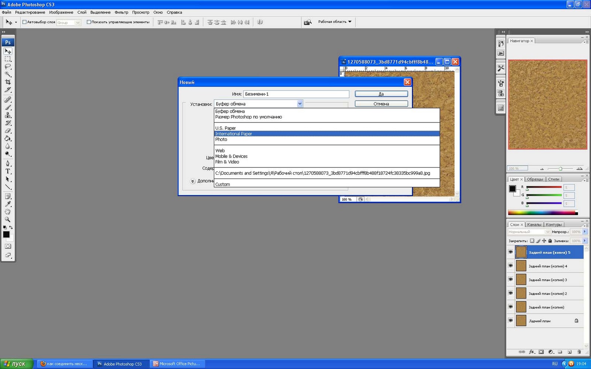The image size is (591, 369).
Task: Click the Navigator zoom slider
Action: (x=560, y=169)
